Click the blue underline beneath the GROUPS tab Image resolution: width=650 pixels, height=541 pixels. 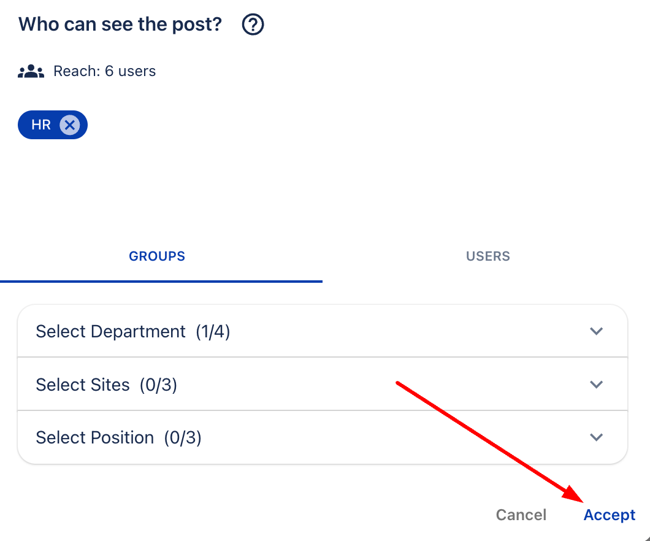[161, 282]
